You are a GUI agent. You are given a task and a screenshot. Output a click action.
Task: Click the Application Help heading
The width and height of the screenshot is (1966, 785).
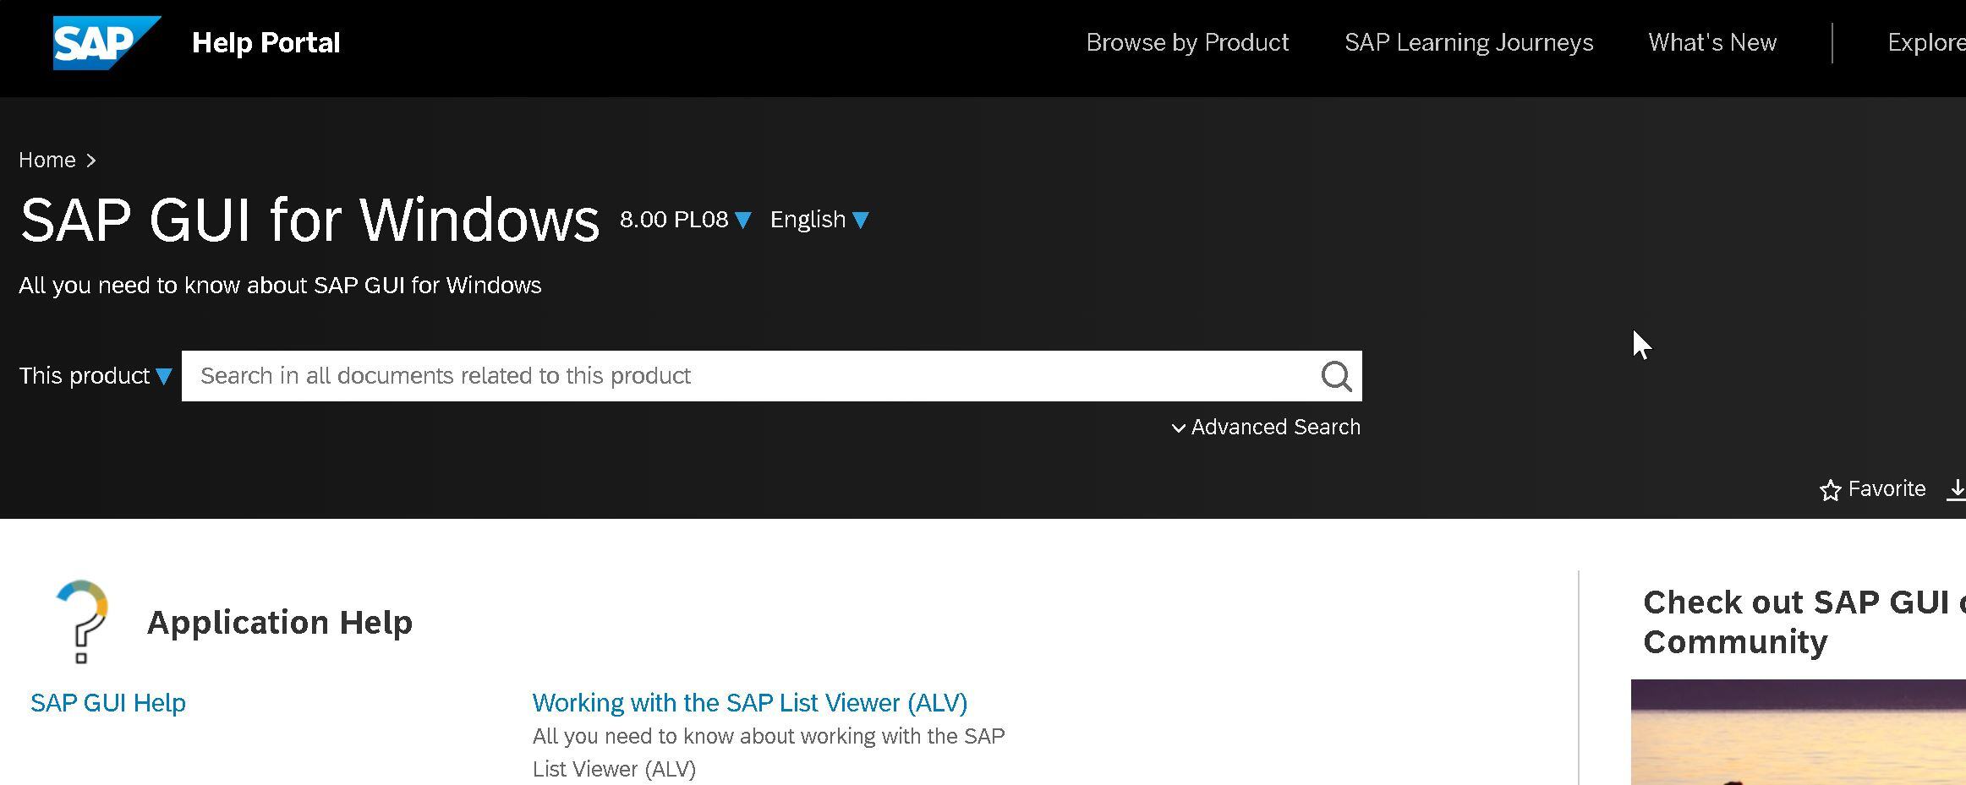tap(280, 622)
